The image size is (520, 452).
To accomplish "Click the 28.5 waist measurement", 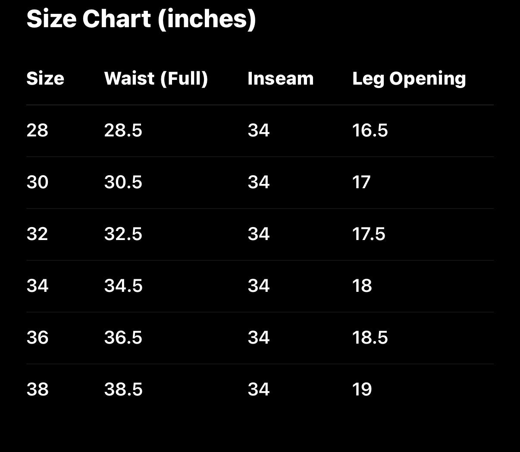I will click(123, 130).
